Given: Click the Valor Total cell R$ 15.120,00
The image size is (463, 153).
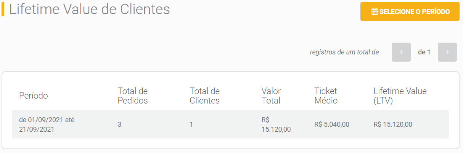Looking at the screenshot, I should point(276,124).
